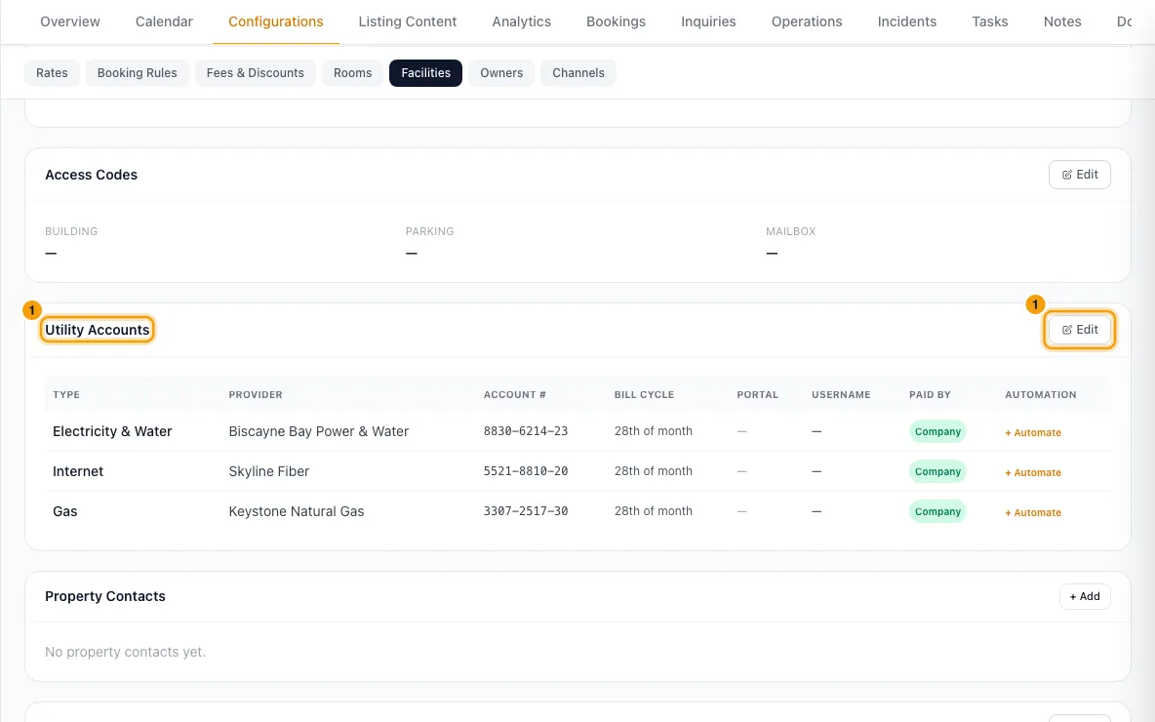Open the Inquiries tab
Screen dimensions: 1155x722
(x=708, y=21)
